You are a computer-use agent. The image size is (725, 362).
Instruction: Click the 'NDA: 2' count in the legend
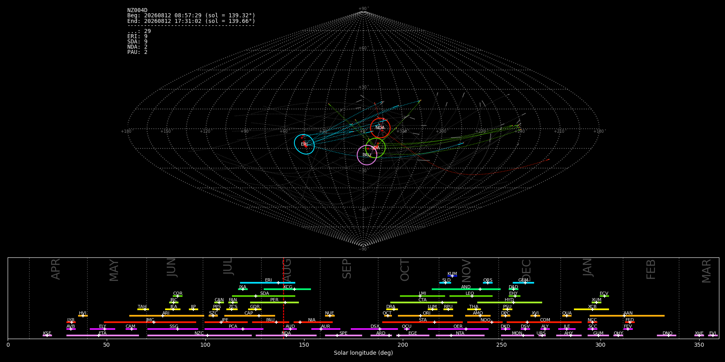pos(137,47)
